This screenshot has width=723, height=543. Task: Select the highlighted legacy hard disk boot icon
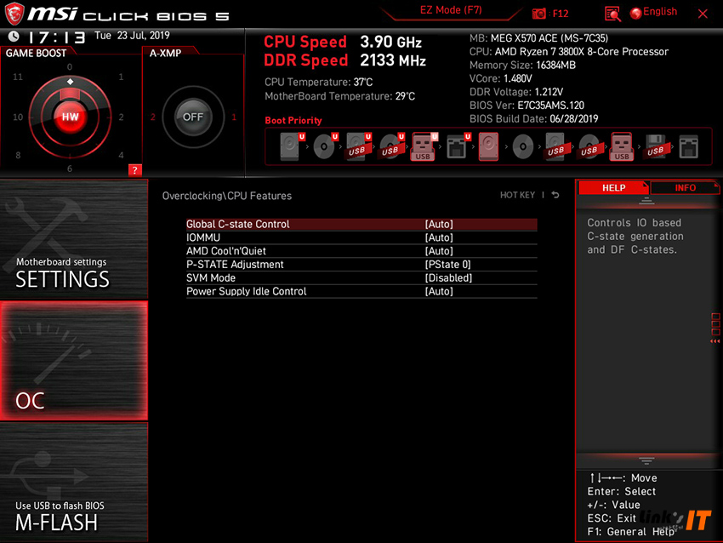(489, 146)
